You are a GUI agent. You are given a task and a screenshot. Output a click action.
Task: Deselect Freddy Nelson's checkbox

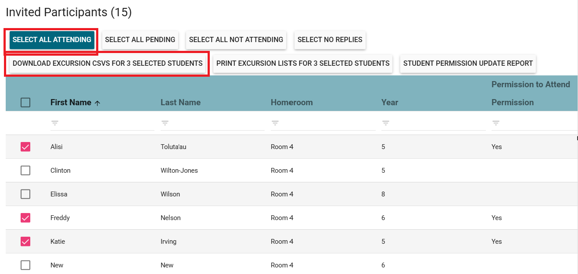pyautogui.click(x=25, y=218)
